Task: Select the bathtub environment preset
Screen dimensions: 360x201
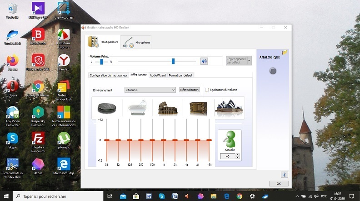Action: (137, 108)
